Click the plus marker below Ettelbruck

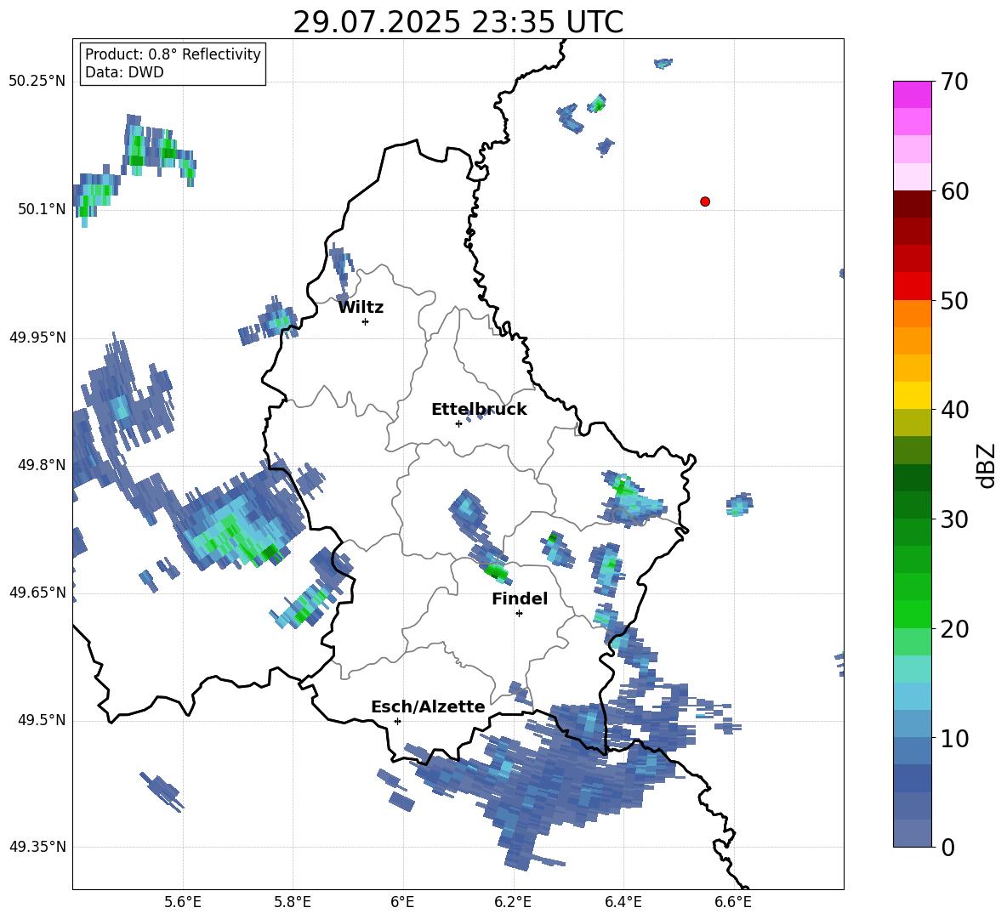pos(458,423)
